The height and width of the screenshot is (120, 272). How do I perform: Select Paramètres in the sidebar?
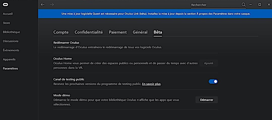[10, 68]
